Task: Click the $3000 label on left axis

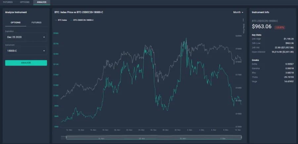Action: tap(57, 33)
